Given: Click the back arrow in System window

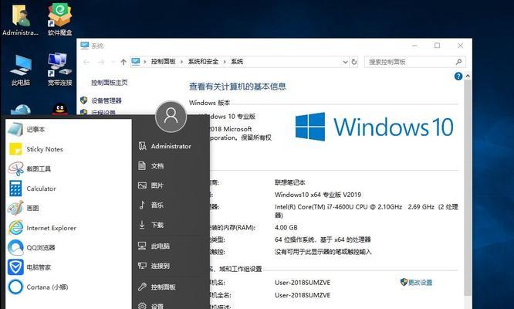Looking at the screenshot, I should pos(86,62).
